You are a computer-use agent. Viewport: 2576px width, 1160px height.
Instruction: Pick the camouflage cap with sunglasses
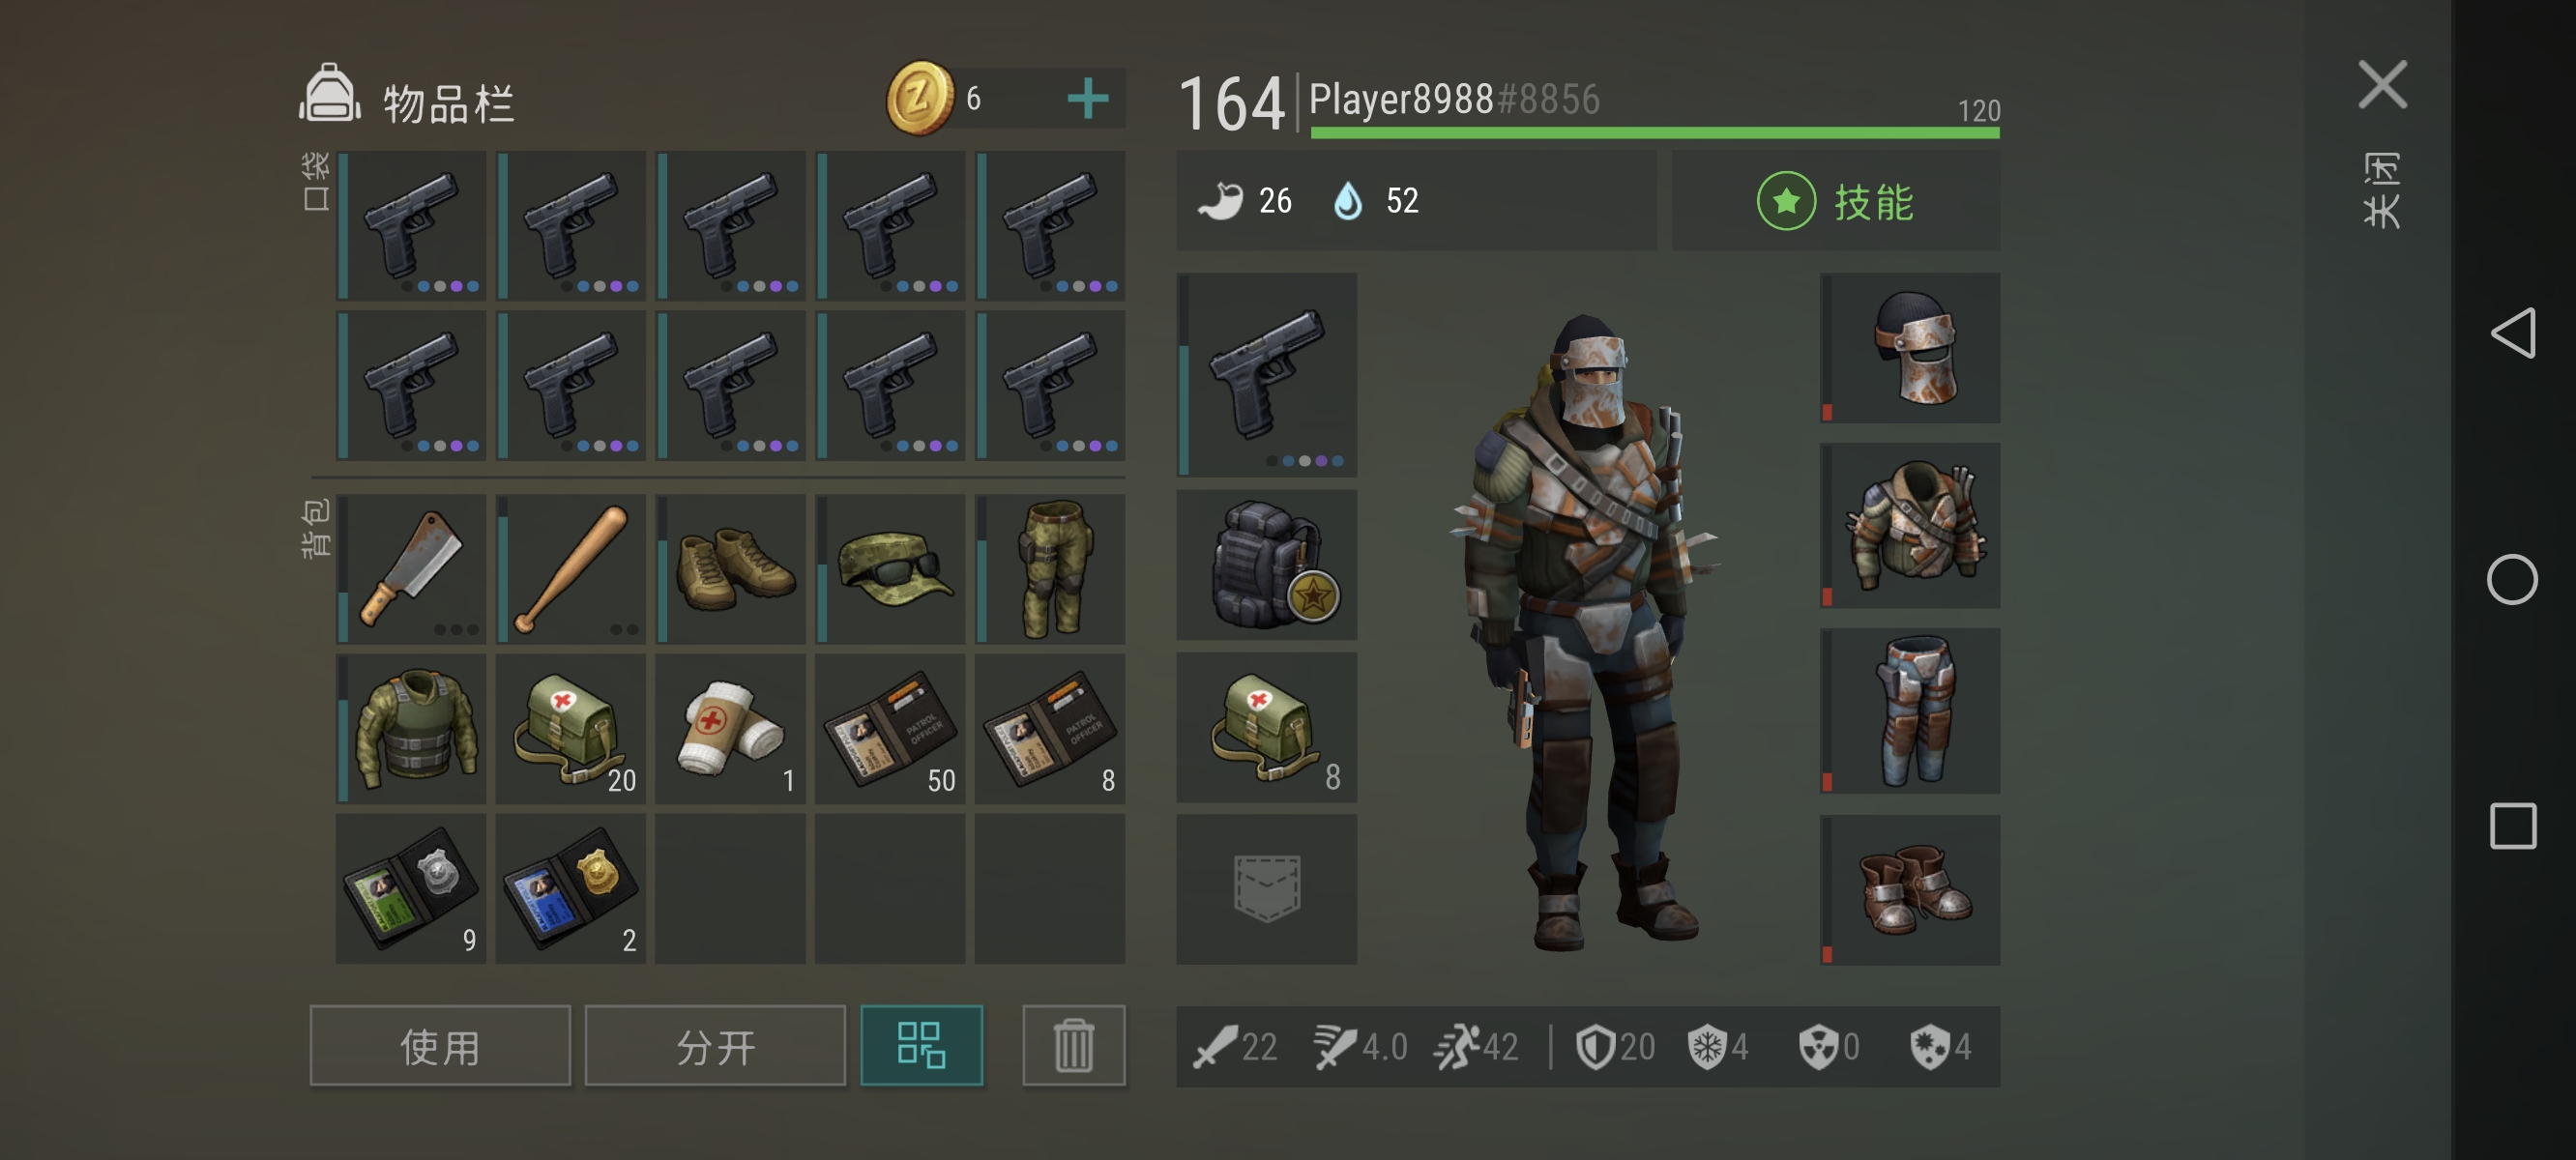pos(890,569)
